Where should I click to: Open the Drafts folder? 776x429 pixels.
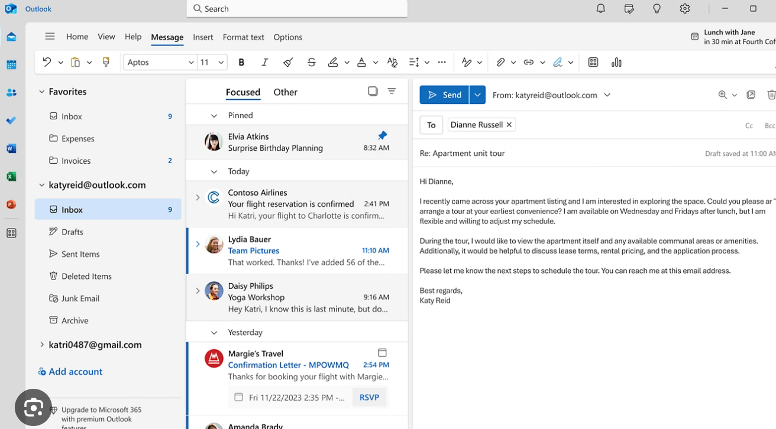point(108,232)
